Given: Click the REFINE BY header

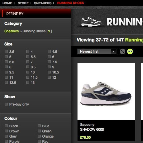Looking at the screenshot, I should [15, 14].
